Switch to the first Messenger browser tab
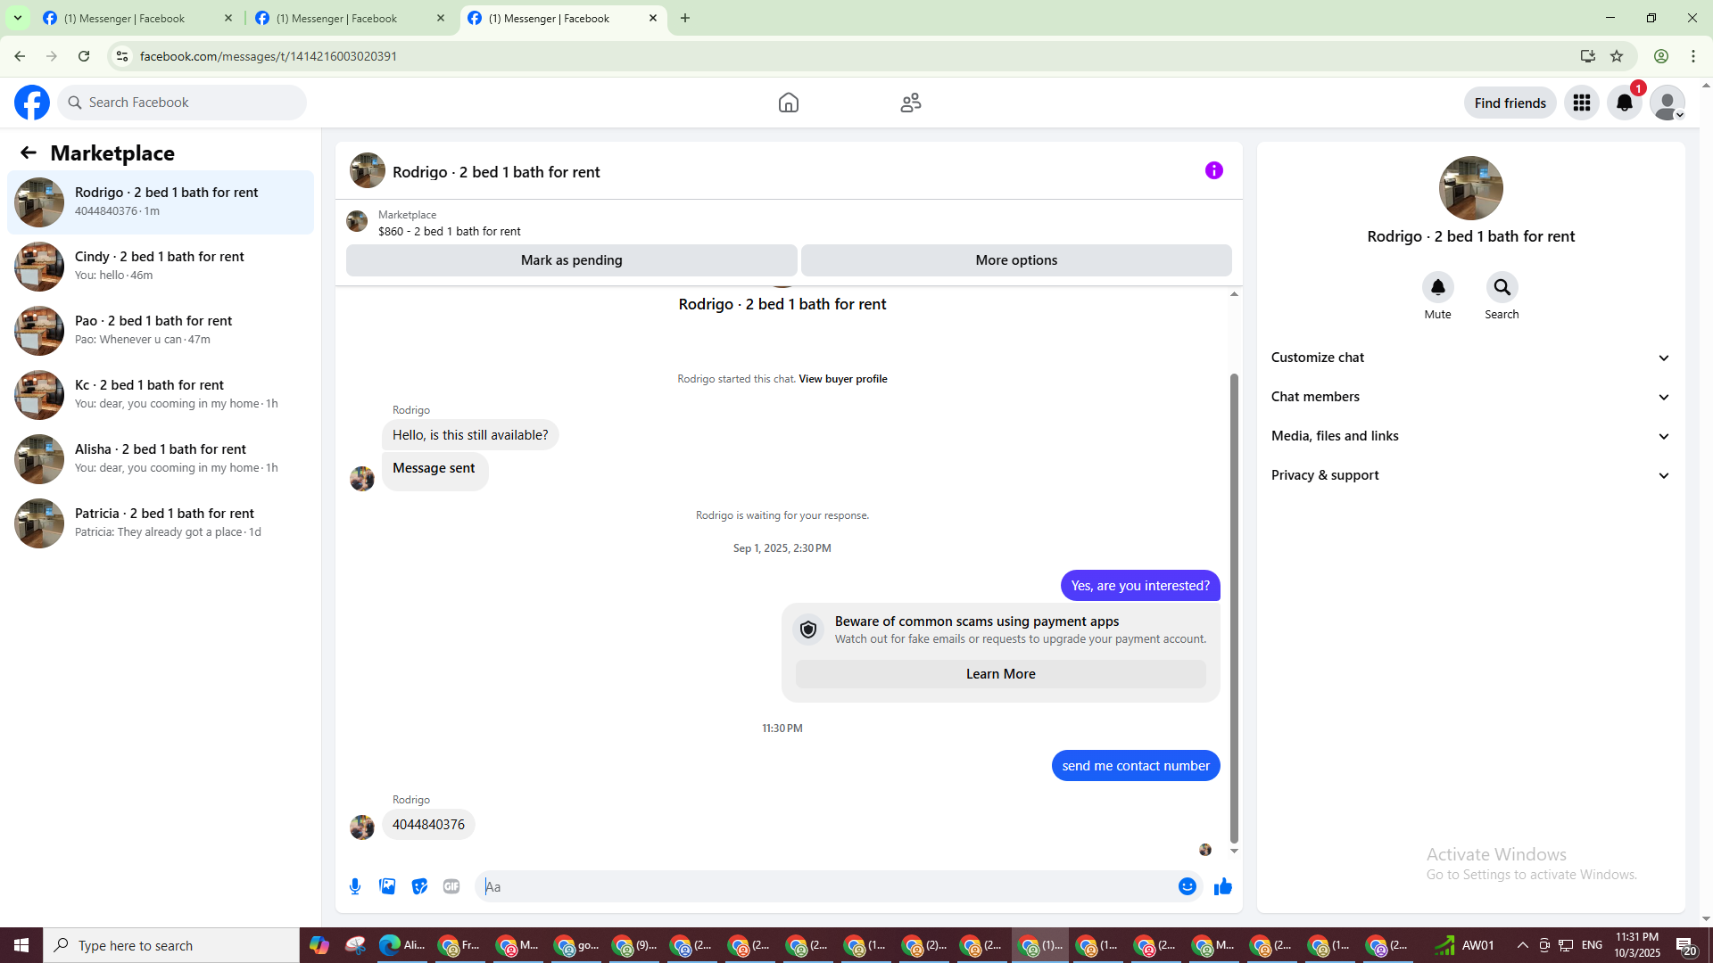The width and height of the screenshot is (1713, 963). pos(138,18)
